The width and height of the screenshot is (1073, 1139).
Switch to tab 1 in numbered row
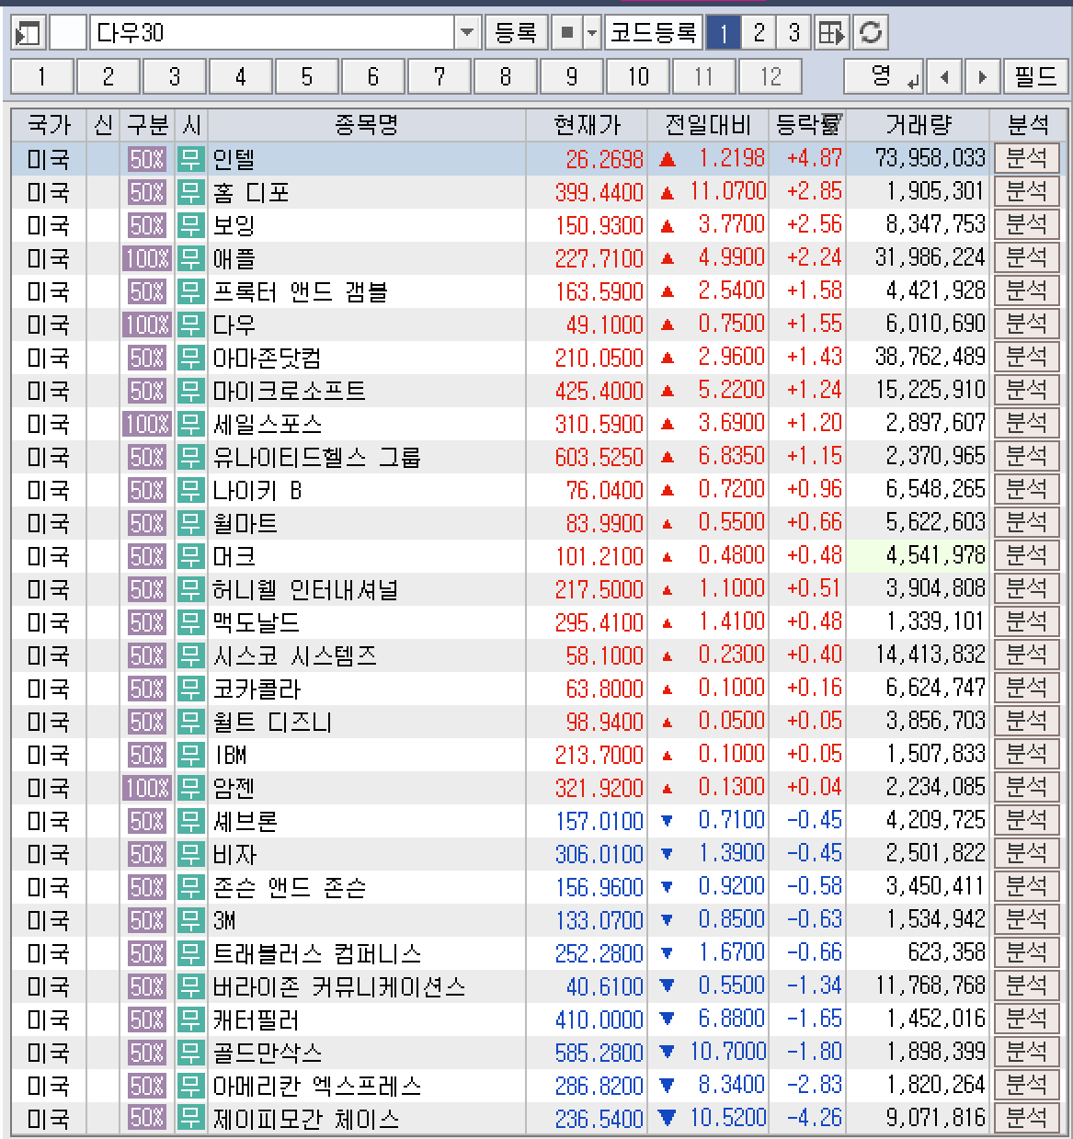tap(41, 76)
